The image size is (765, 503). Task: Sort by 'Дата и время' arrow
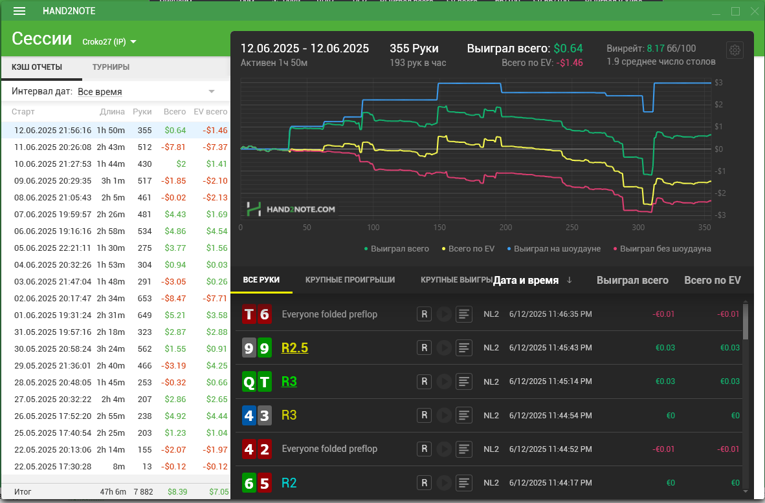(569, 280)
